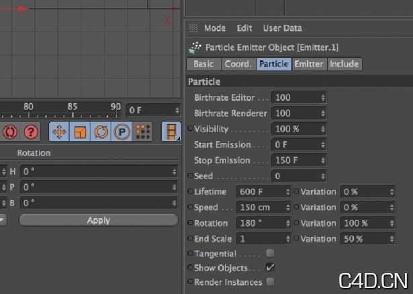This screenshot has height=294, width=413.
Task: Click the Rotation 180° value field
Action: coord(264,224)
